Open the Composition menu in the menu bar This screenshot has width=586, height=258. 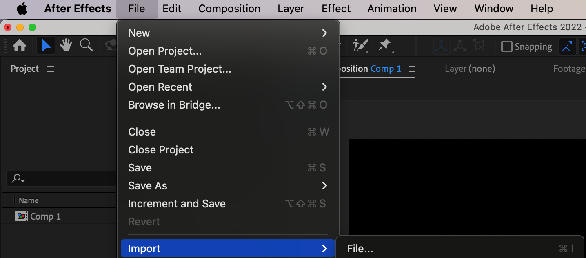pyautogui.click(x=229, y=9)
